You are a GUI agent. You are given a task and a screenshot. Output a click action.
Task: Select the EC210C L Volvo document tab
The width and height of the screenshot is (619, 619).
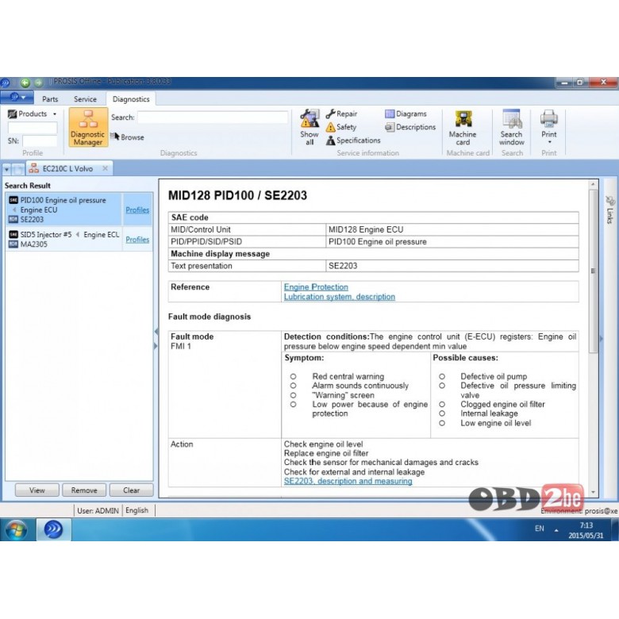pyautogui.click(x=67, y=168)
